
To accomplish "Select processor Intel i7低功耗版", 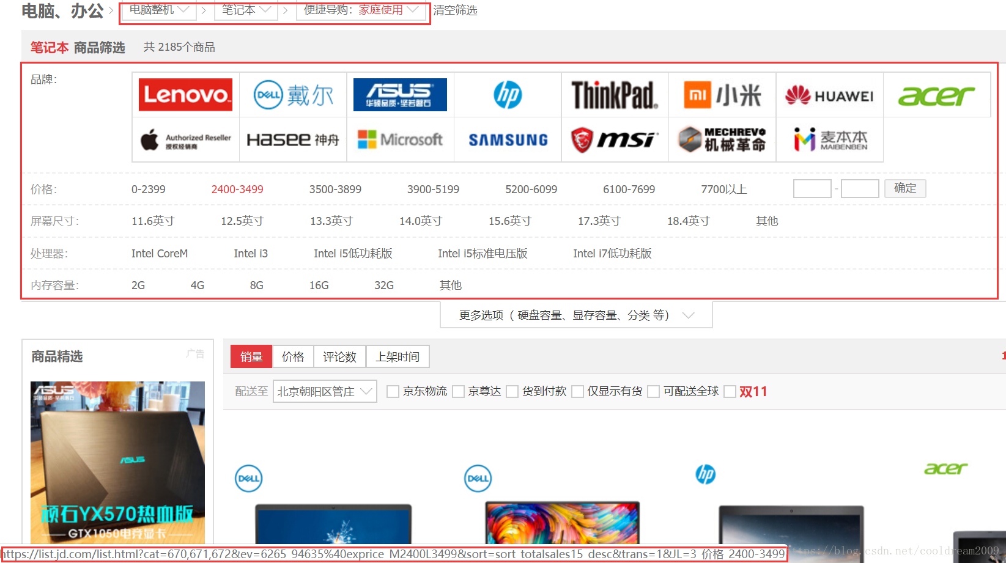I will [612, 254].
